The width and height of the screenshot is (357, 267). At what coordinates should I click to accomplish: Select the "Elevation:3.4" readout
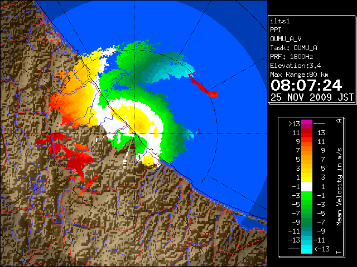(x=296, y=66)
